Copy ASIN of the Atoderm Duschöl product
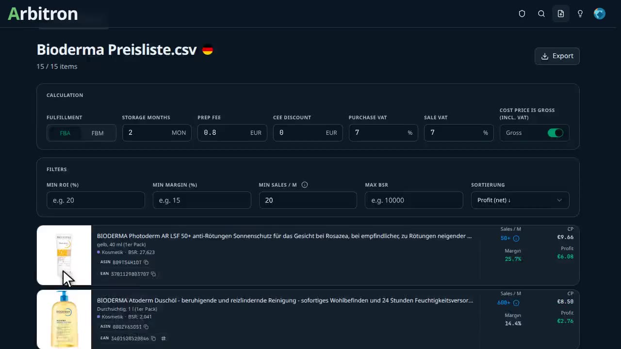 tap(146, 327)
